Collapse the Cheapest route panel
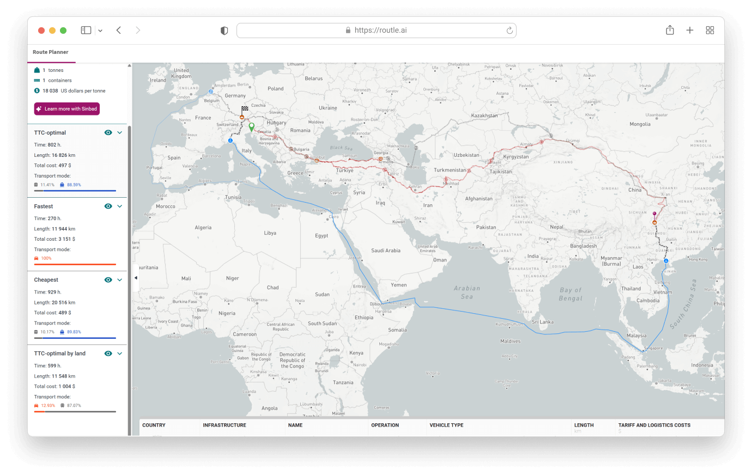The width and height of the screenshot is (752, 475). click(119, 279)
